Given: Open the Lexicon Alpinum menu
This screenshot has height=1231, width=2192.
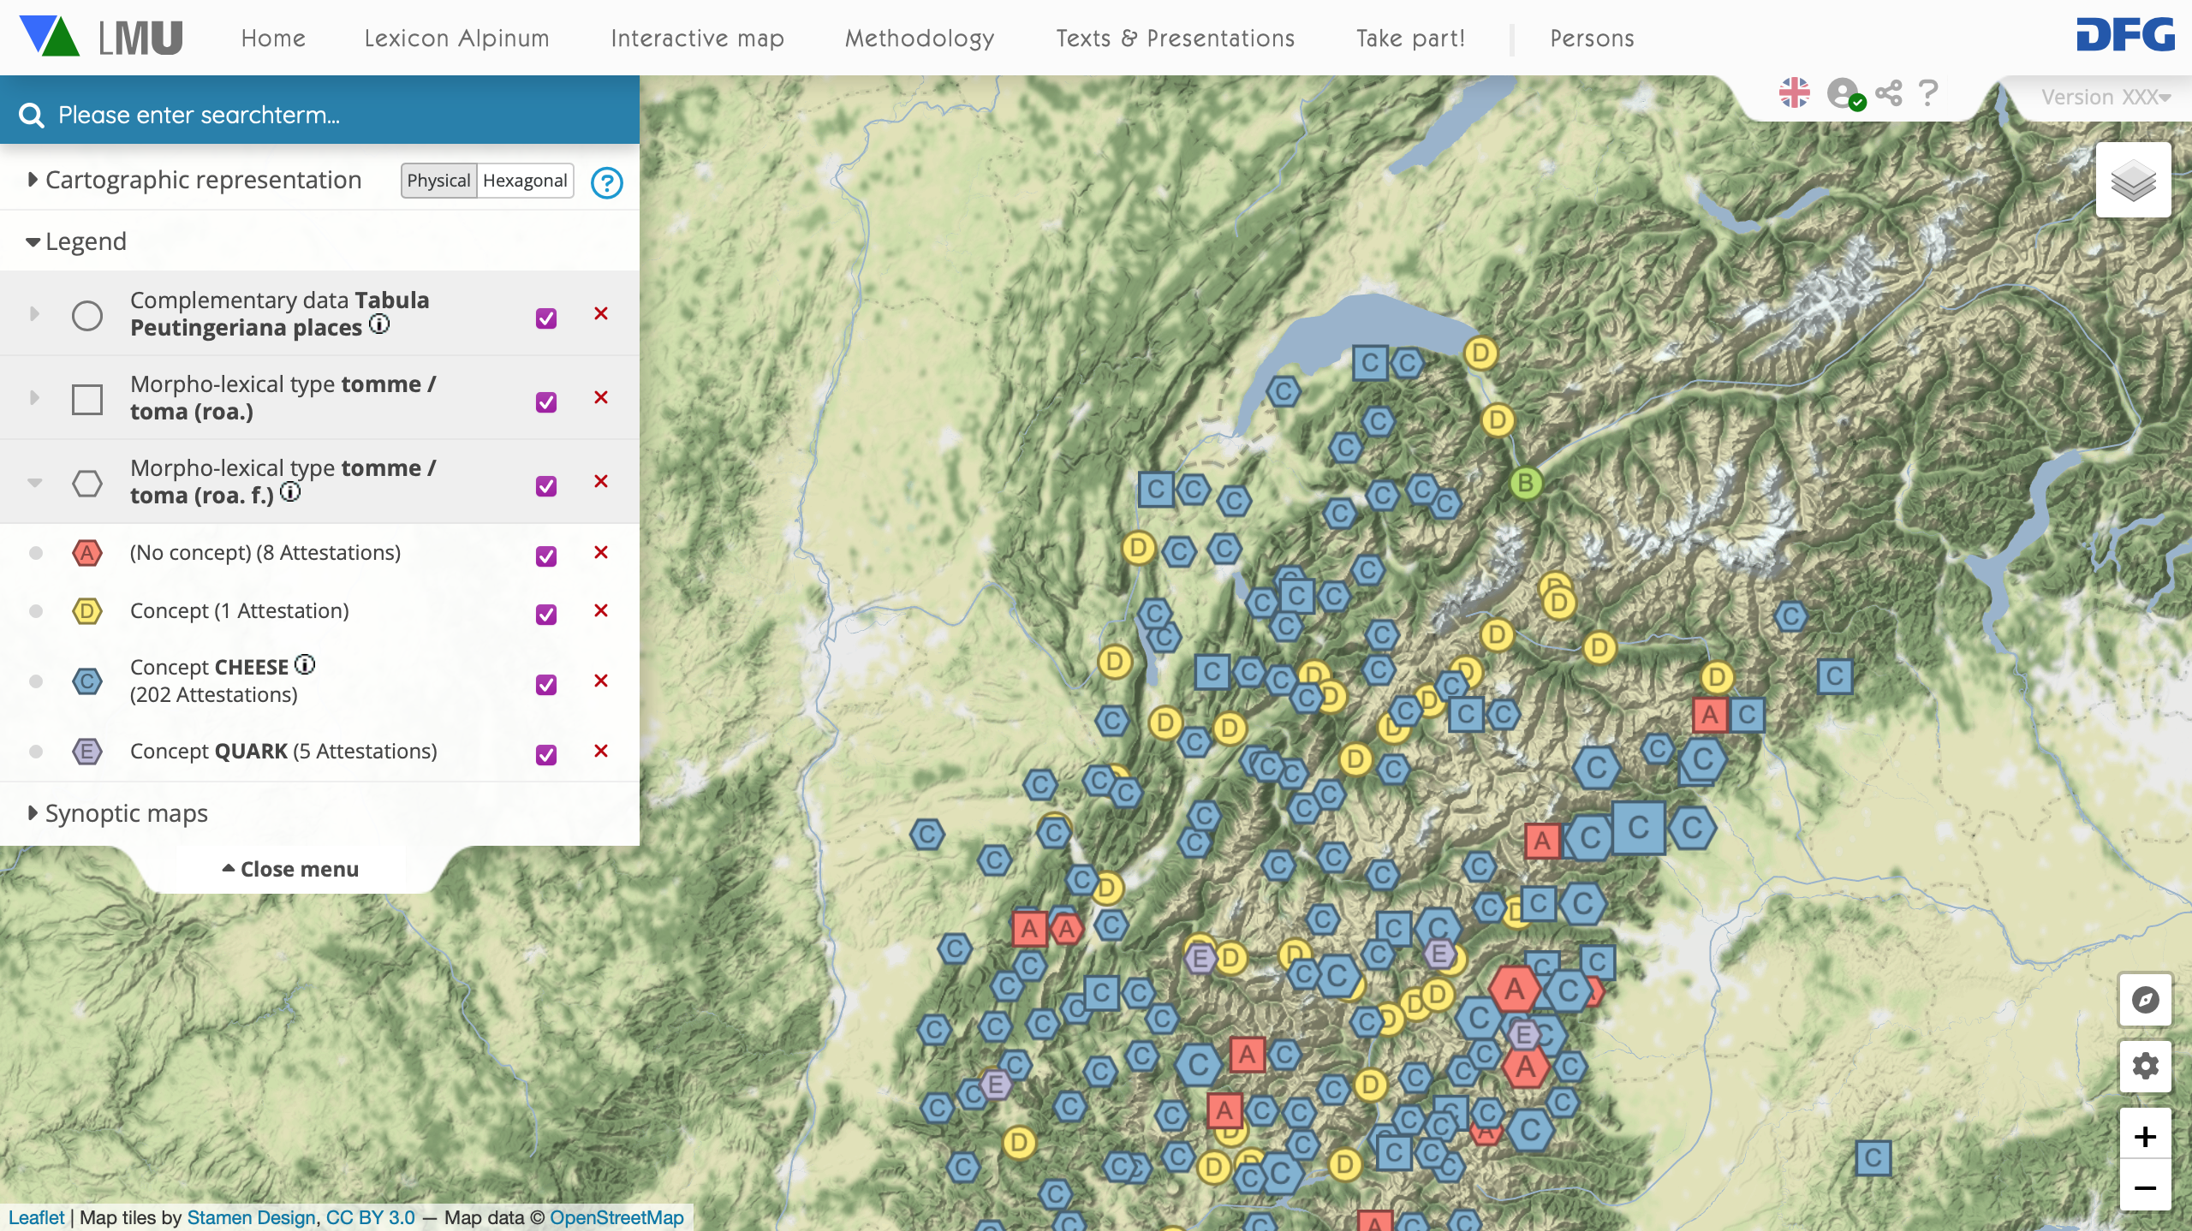Looking at the screenshot, I should pos(456,39).
